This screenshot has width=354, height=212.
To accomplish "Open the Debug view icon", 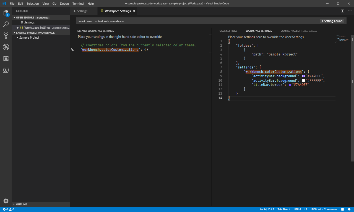I will (x=6, y=47).
